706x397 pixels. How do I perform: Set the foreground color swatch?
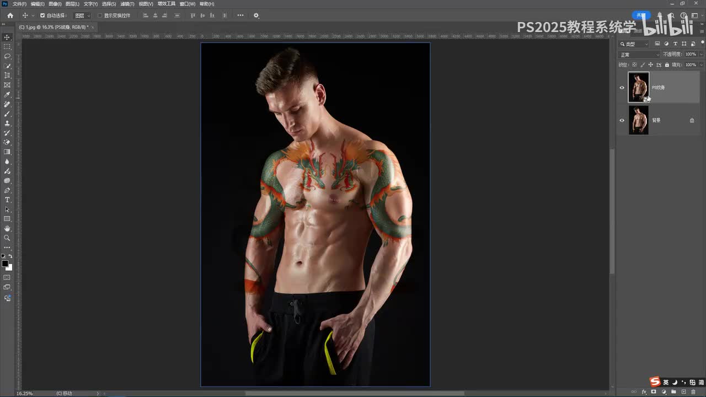tap(5, 264)
